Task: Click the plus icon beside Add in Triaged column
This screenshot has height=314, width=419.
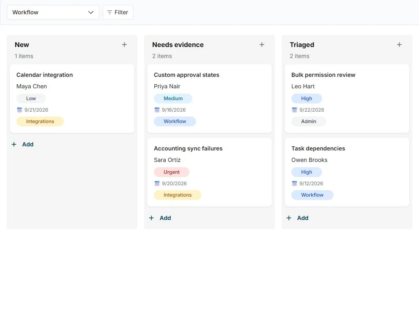Action: (289, 218)
